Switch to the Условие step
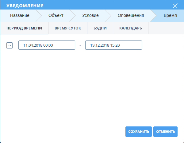 click(90, 16)
